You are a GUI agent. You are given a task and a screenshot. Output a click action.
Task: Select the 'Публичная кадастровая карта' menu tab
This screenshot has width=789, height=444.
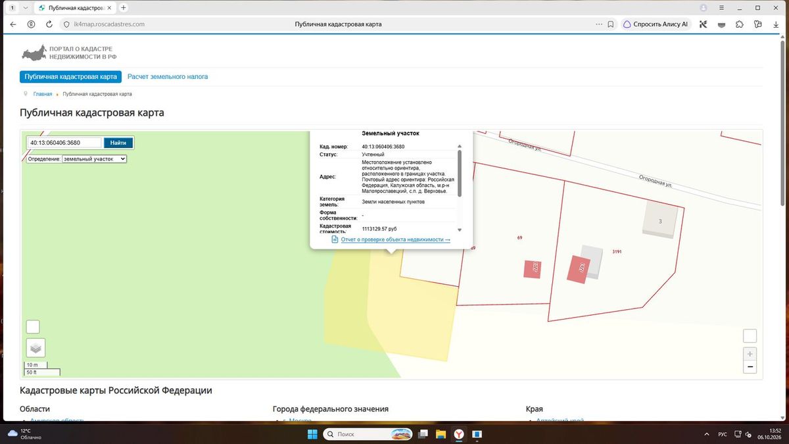click(x=70, y=77)
